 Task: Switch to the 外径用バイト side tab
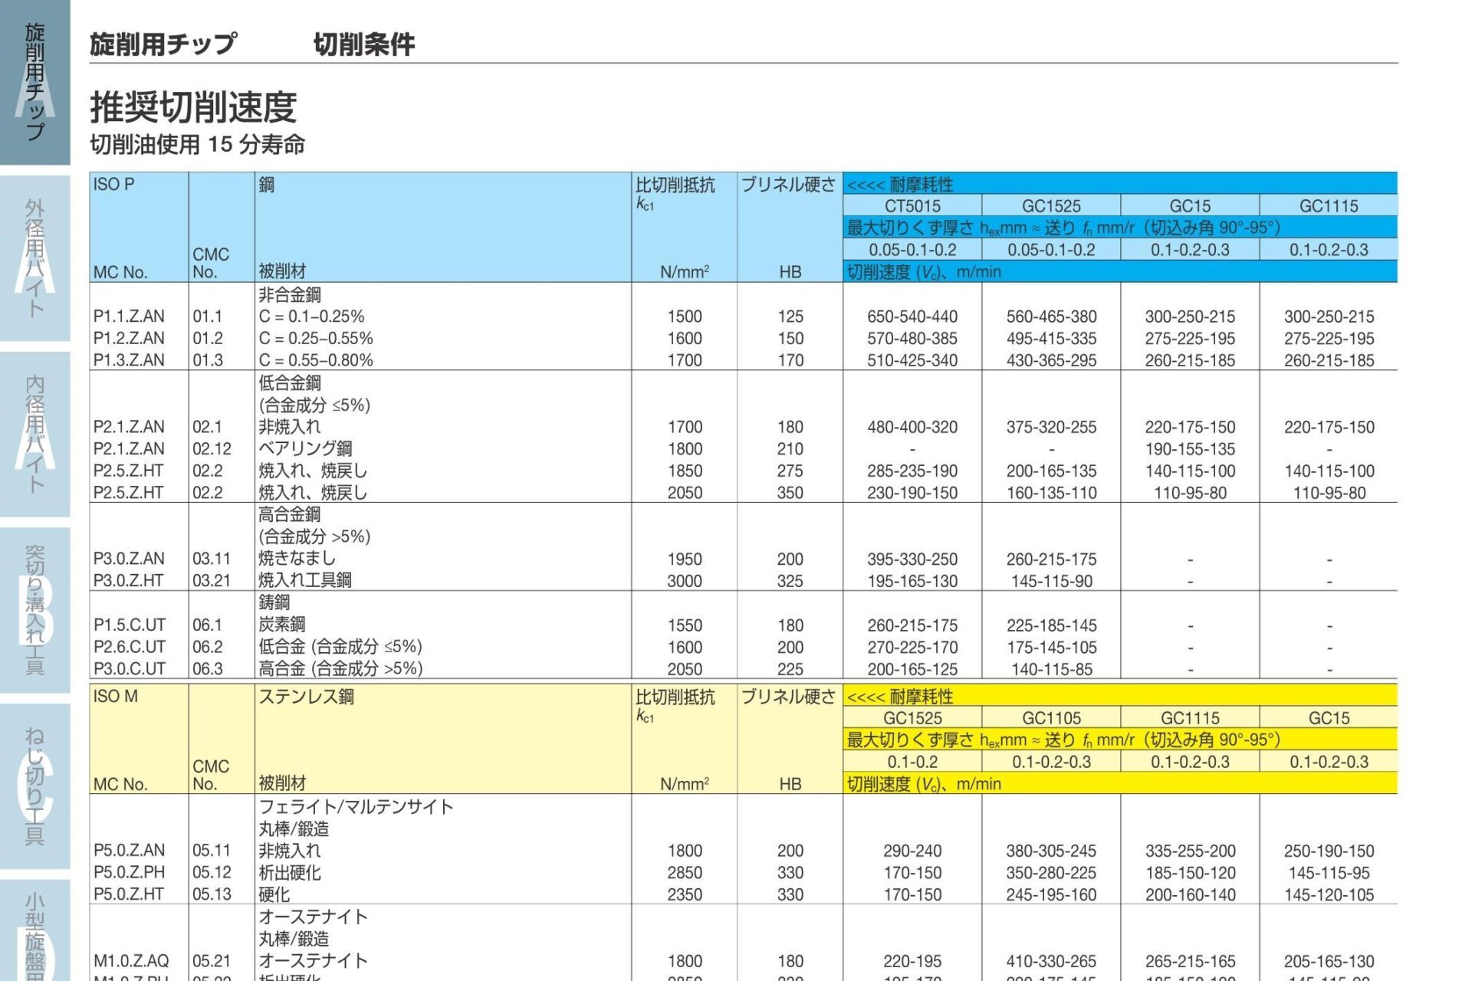pos(34,258)
